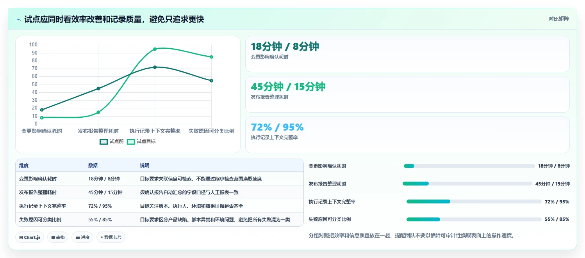Click the footer note starting 分组对照把效率
The image size is (585, 258).
411,236
